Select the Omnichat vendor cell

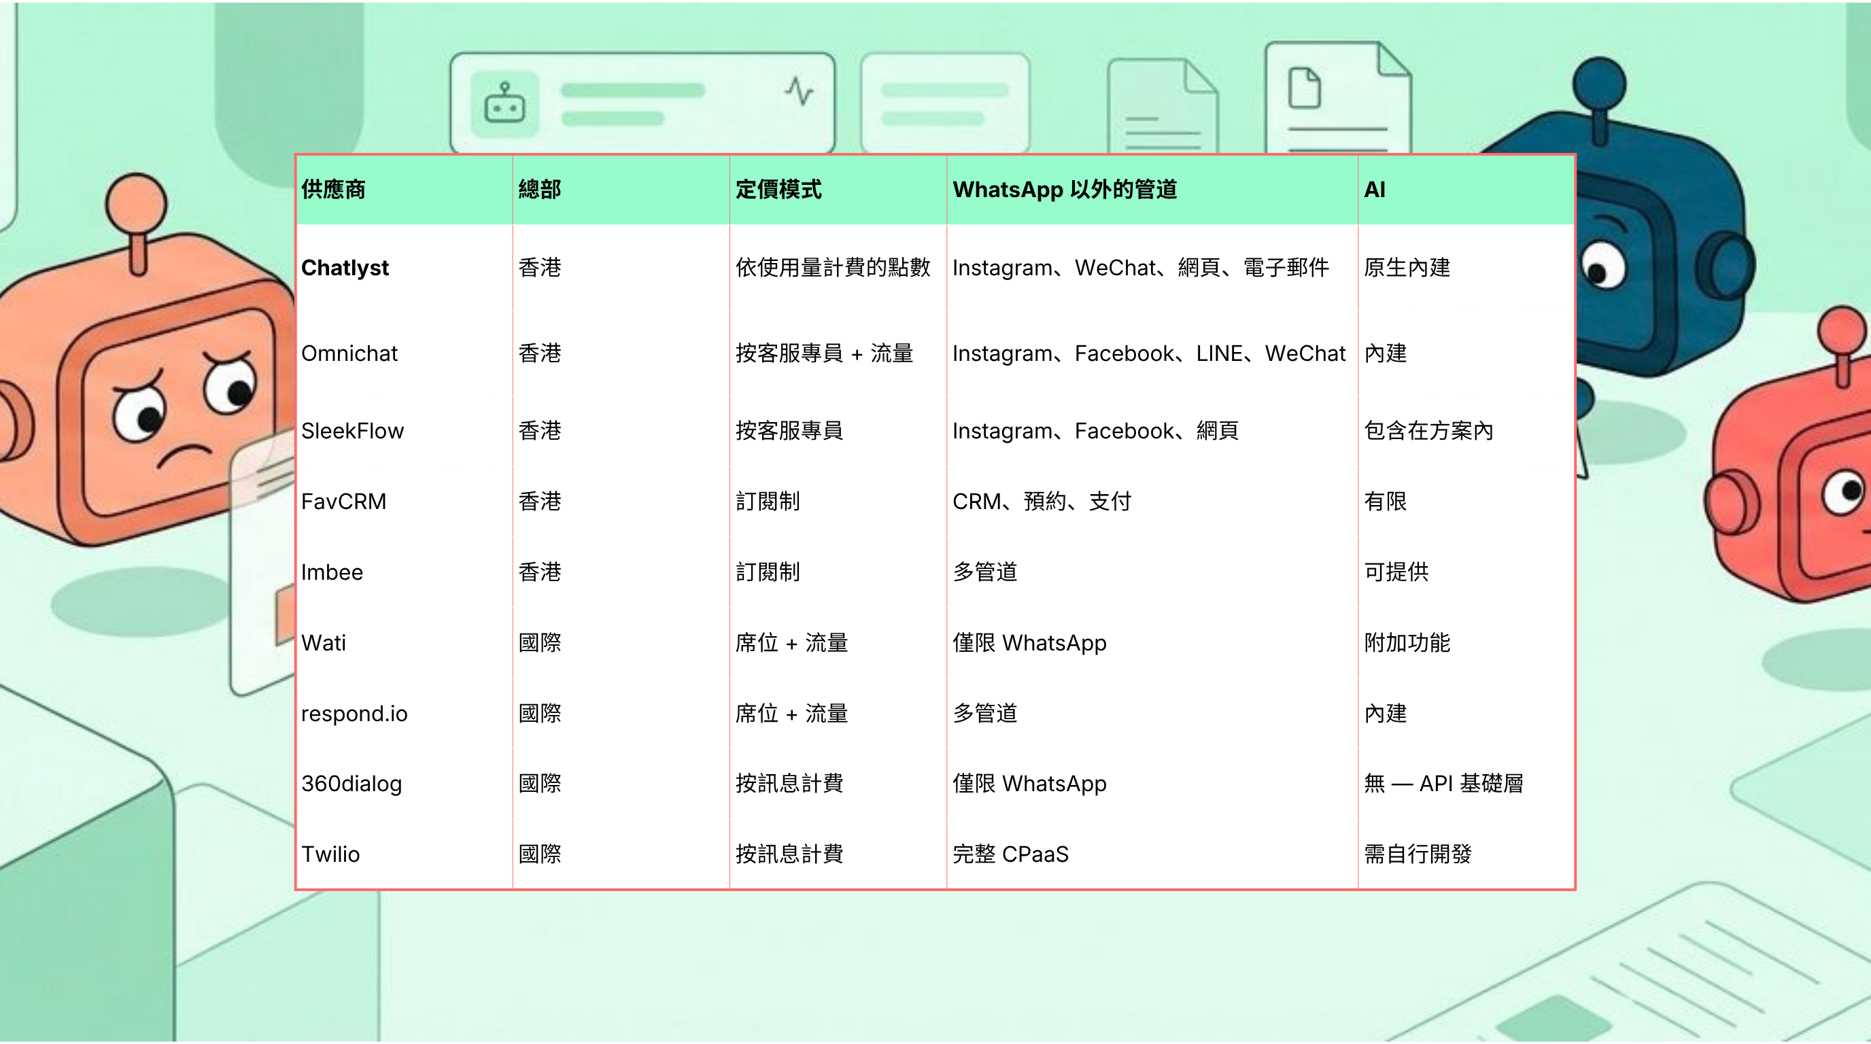tap(404, 353)
